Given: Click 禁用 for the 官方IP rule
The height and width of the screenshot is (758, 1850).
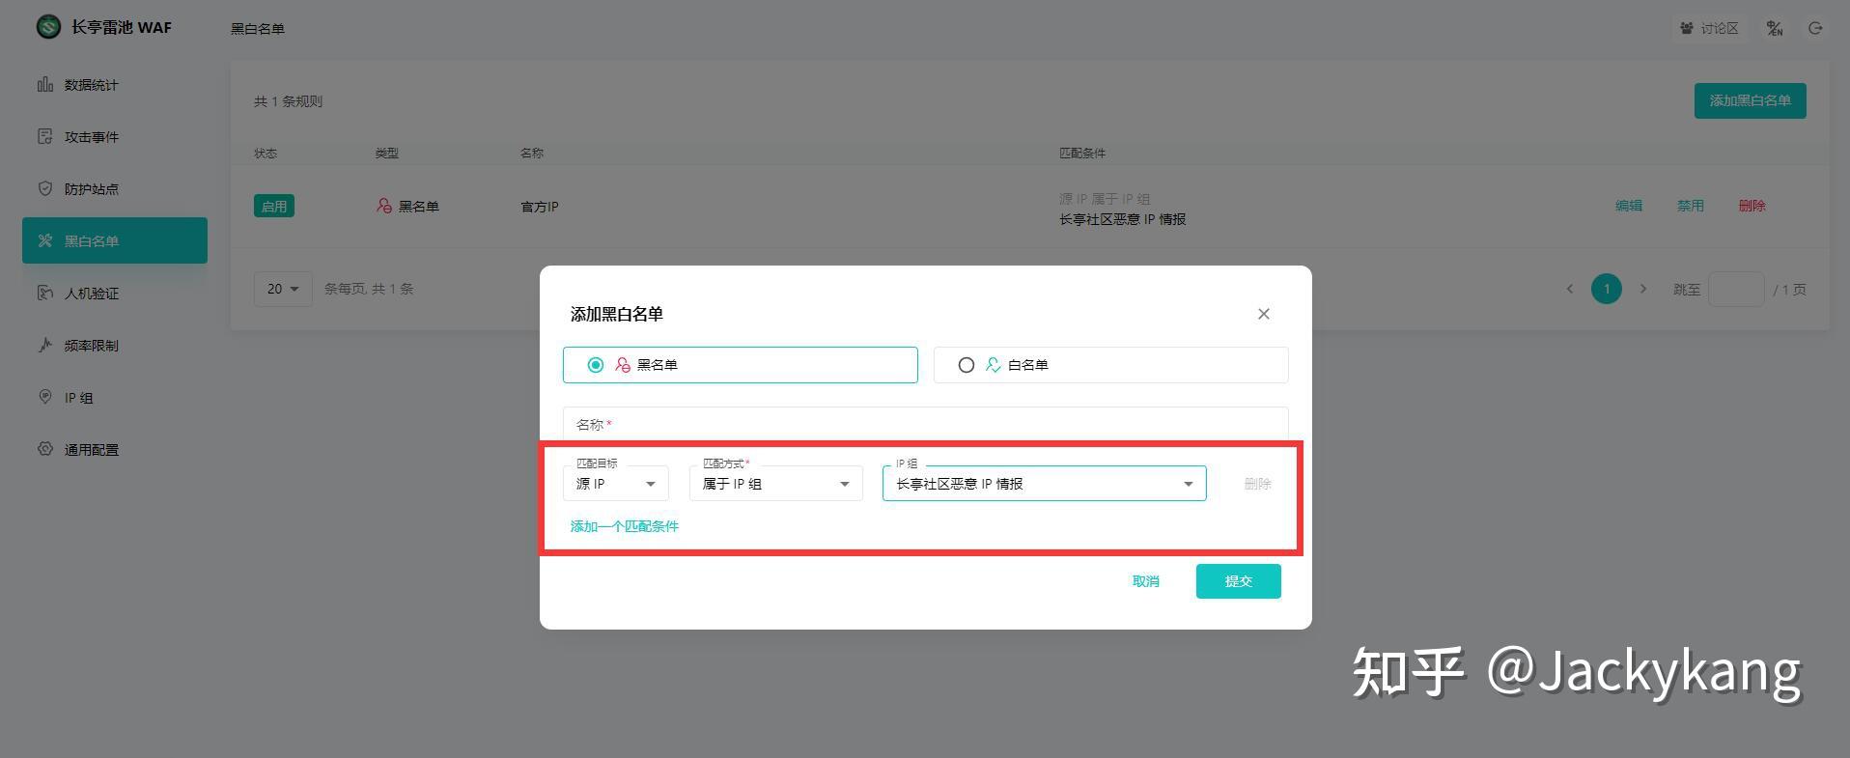Looking at the screenshot, I should pos(1691,206).
